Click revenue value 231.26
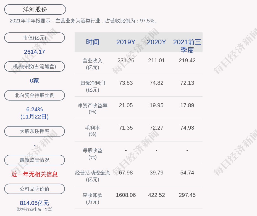Screen dimensions: 257x216 [x=126, y=60]
